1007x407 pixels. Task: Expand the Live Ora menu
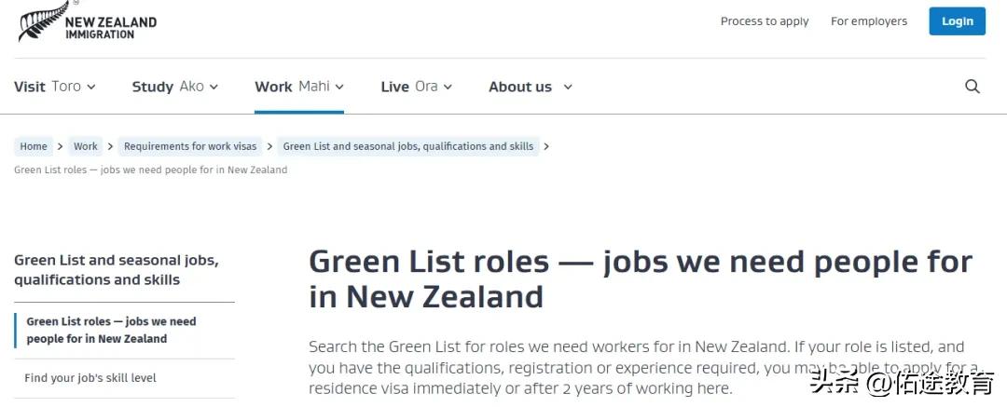(416, 87)
